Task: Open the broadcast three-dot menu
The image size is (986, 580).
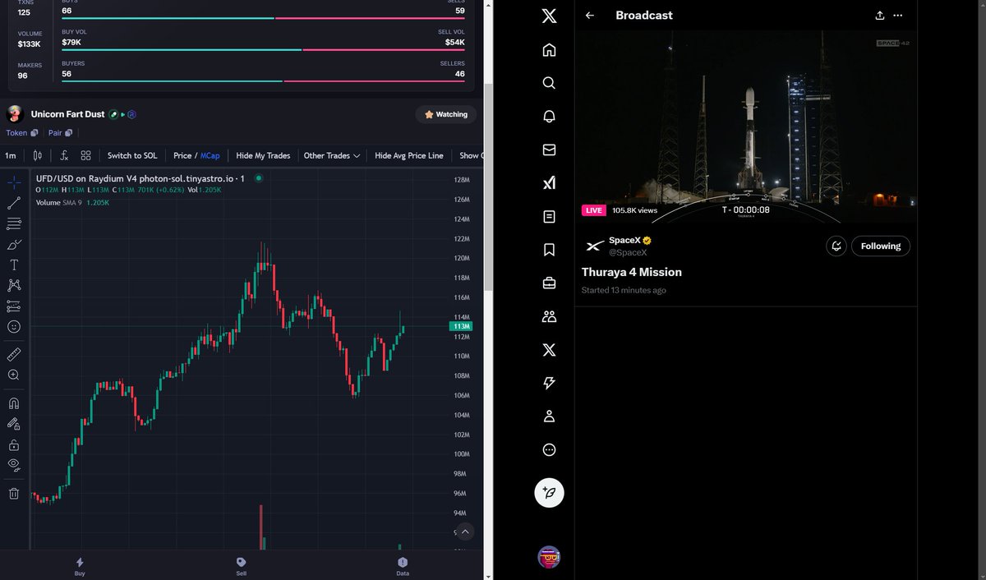Action: 897,15
